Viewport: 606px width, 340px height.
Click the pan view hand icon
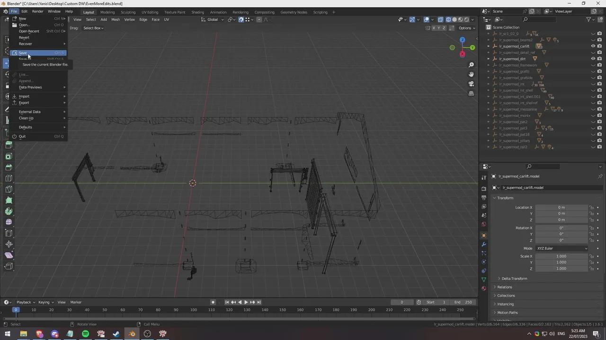tap(471, 74)
